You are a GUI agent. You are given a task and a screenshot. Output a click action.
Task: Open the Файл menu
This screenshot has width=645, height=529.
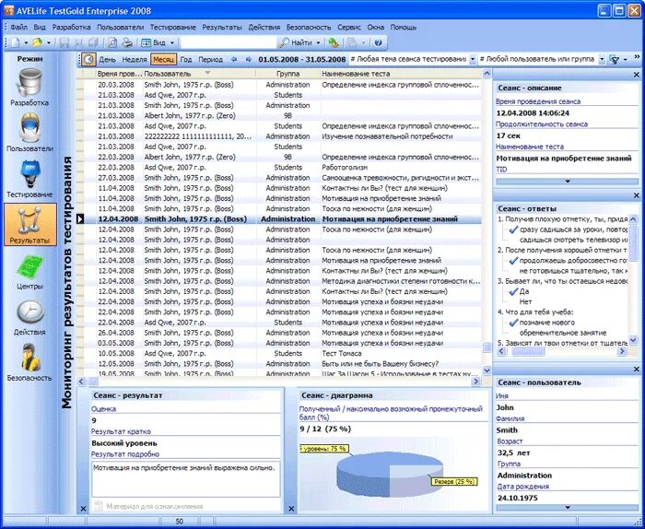click(x=19, y=27)
